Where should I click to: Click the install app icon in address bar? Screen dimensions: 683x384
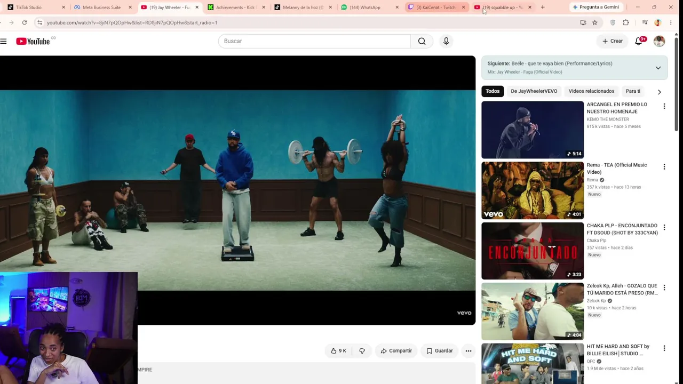point(583,22)
